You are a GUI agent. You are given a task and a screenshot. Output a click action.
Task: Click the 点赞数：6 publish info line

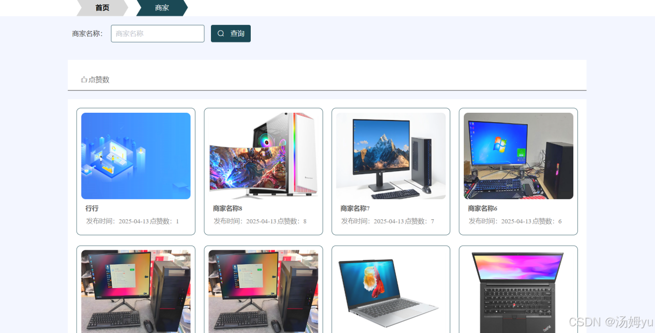coord(515,221)
